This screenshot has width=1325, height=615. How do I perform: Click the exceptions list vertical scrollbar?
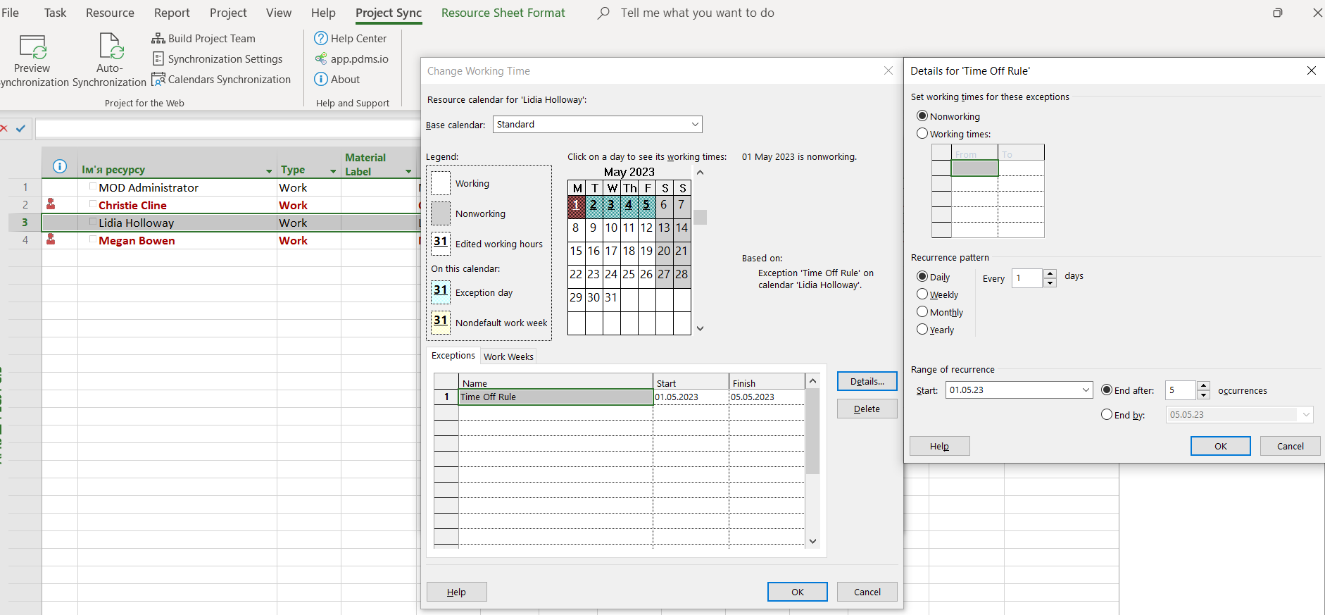[x=813, y=431]
